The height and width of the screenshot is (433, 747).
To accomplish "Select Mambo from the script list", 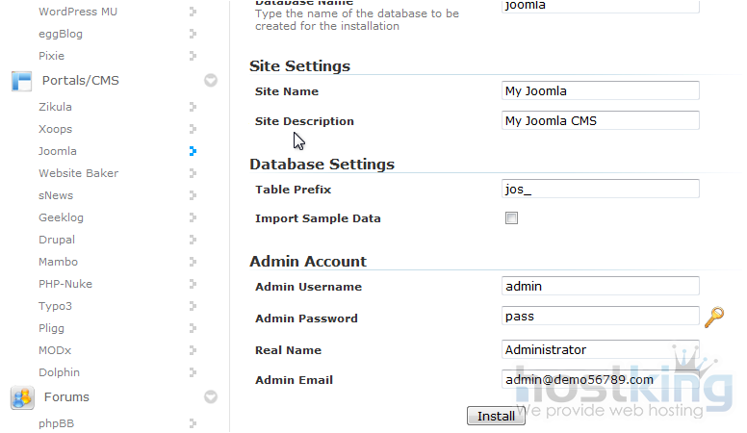I will (x=58, y=262).
